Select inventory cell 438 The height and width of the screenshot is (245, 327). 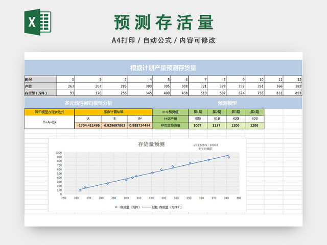pos(179,93)
